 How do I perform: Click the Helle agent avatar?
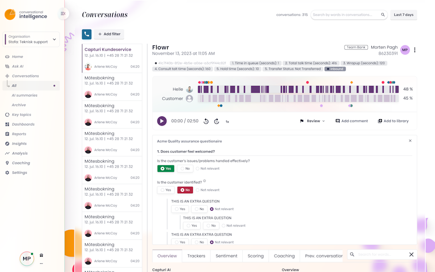click(x=189, y=89)
